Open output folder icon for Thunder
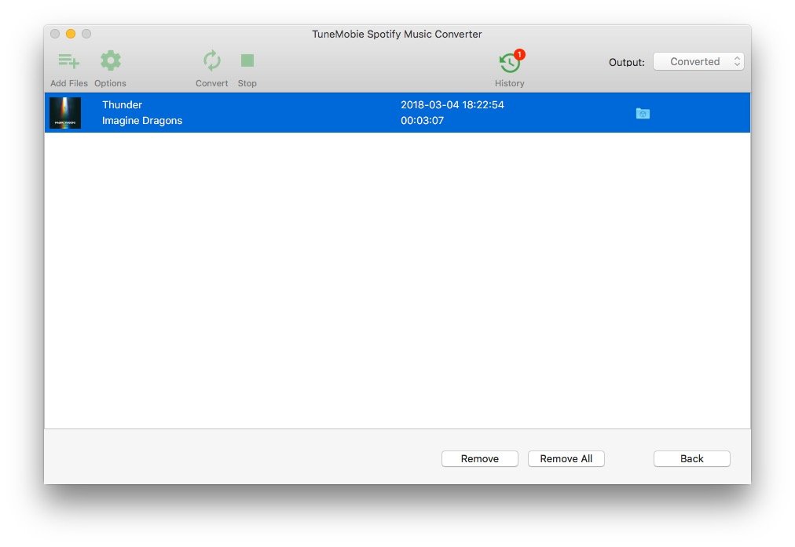Image resolution: width=795 pixels, height=547 pixels. [643, 113]
